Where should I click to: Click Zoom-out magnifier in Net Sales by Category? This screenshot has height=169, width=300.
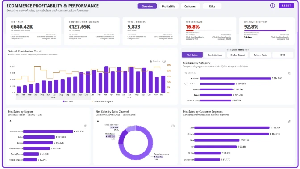[186, 73]
